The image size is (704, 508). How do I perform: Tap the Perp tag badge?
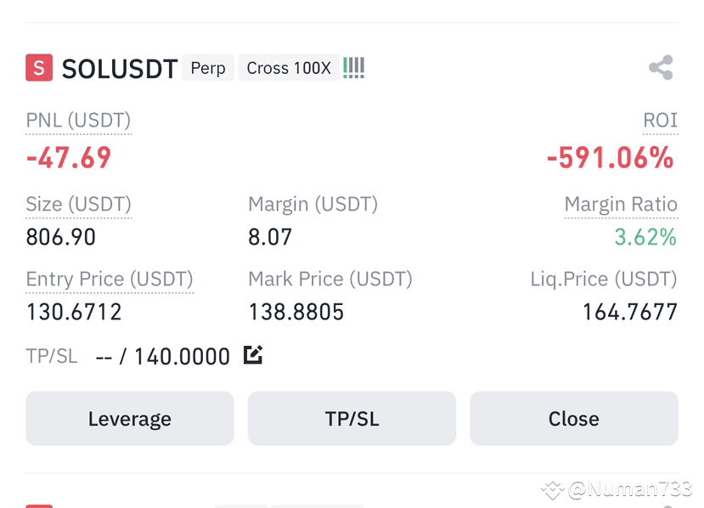coord(208,68)
